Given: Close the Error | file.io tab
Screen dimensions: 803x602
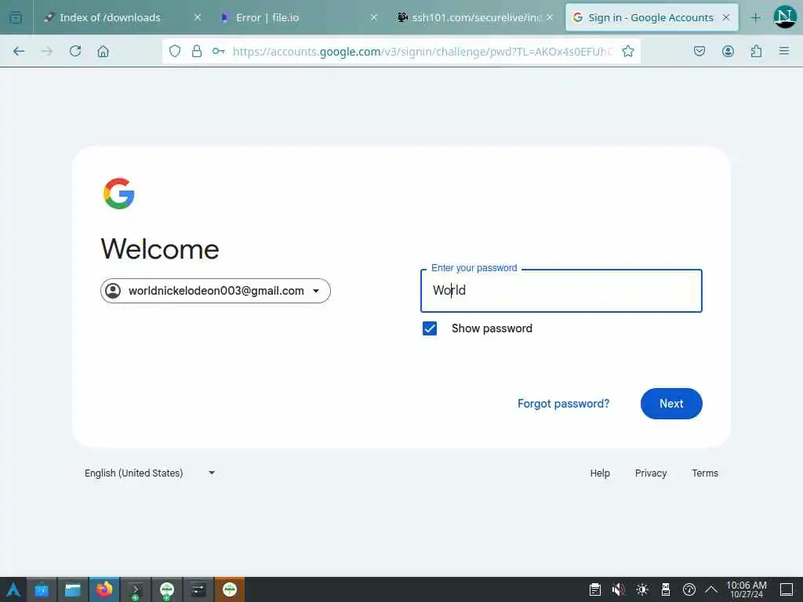Looking at the screenshot, I should click(x=374, y=17).
